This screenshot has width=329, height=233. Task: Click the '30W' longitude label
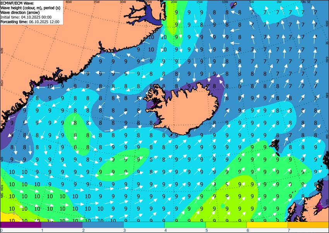pyautogui.click(x=123, y=2)
